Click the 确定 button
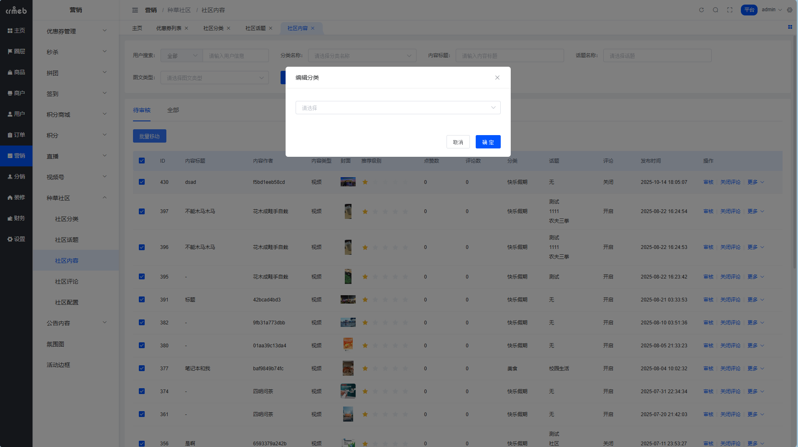The width and height of the screenshot is (798, 447). click(x=488, y=142)
